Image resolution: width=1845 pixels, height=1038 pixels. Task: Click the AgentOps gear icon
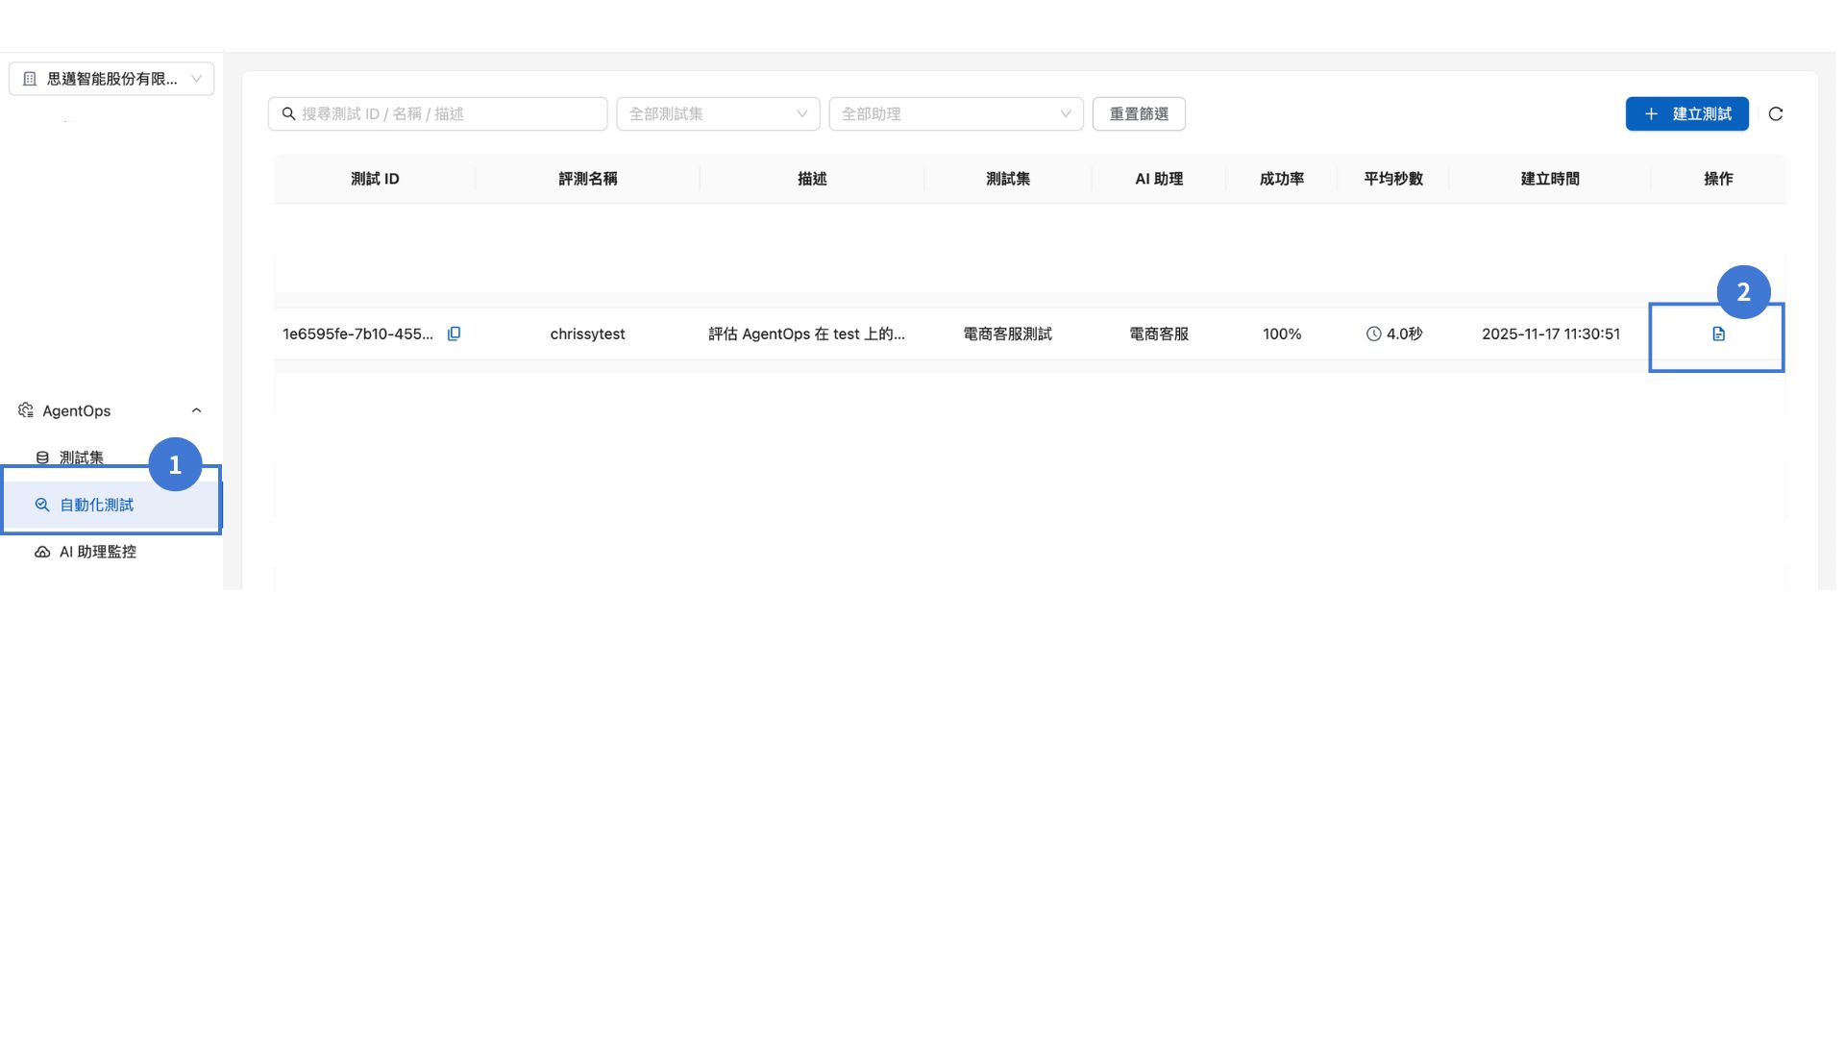[x=26, y=410]
